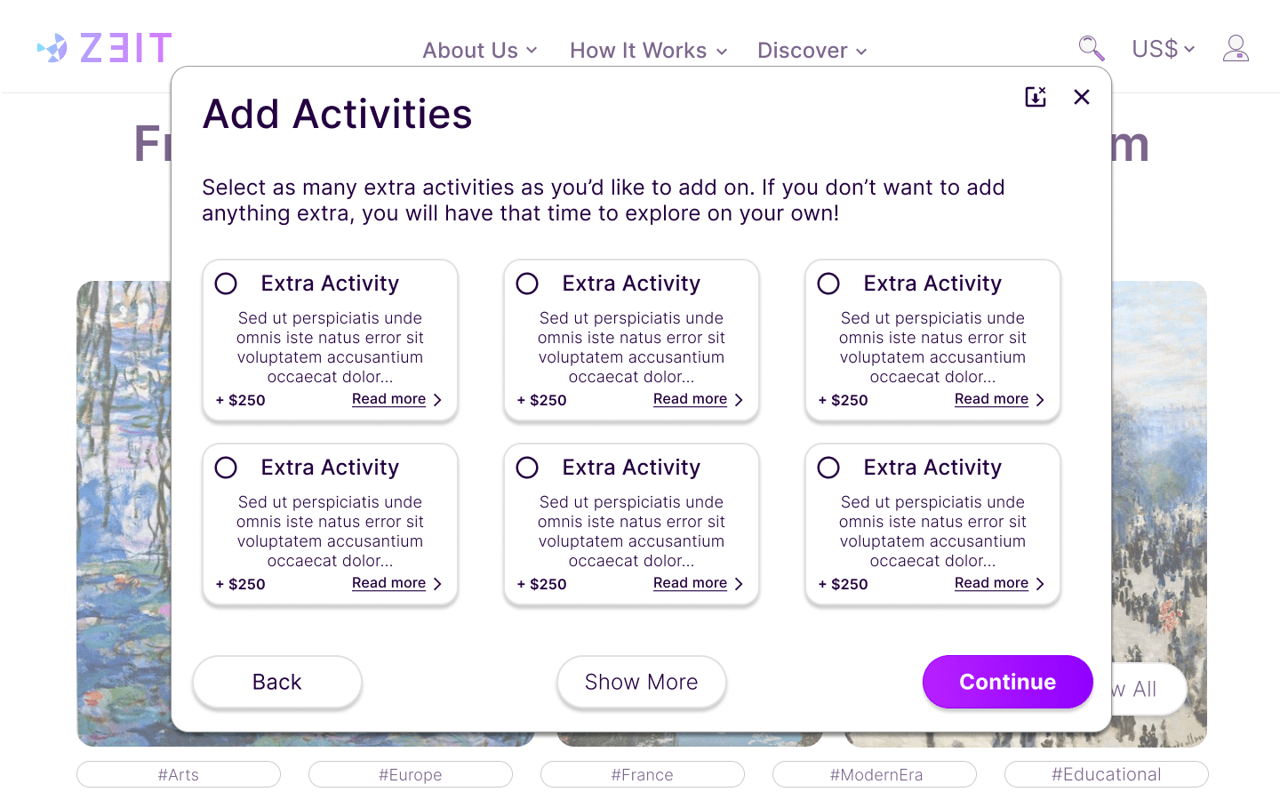Select the top-right Extra Activity radio button
This screenshot has width=1280, height=800.
(x=828, y=283)
